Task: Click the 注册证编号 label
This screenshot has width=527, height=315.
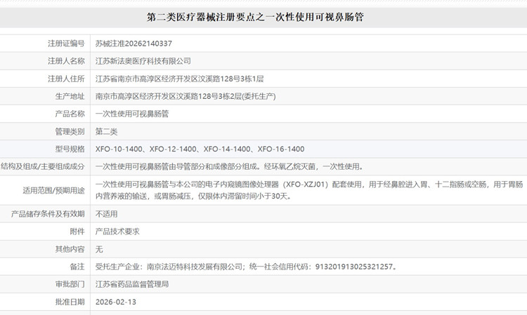Action: (66, 43)
